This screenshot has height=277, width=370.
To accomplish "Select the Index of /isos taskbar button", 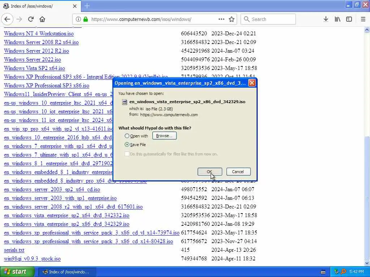I will [x=67, y=272].
